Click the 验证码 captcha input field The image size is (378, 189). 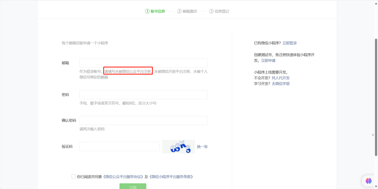pyautogui.click(x=119, y=146)
